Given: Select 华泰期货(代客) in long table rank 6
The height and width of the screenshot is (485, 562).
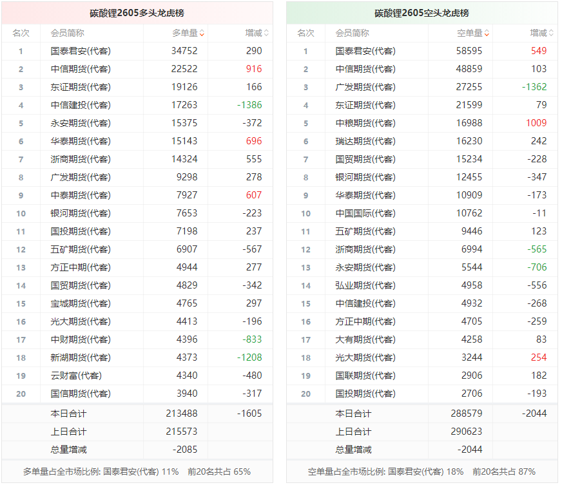Looking at the screenshot, I should point(81,141).
